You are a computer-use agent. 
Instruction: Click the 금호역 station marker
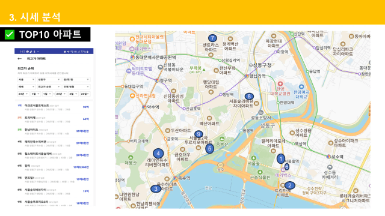pyautogui.click(x=165, y=139)
